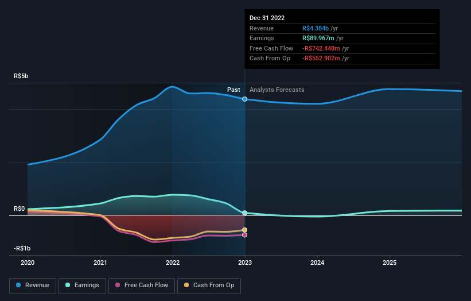Click the -R$742.448m free cash flow value
471x301 pixels.
(321, 48)
